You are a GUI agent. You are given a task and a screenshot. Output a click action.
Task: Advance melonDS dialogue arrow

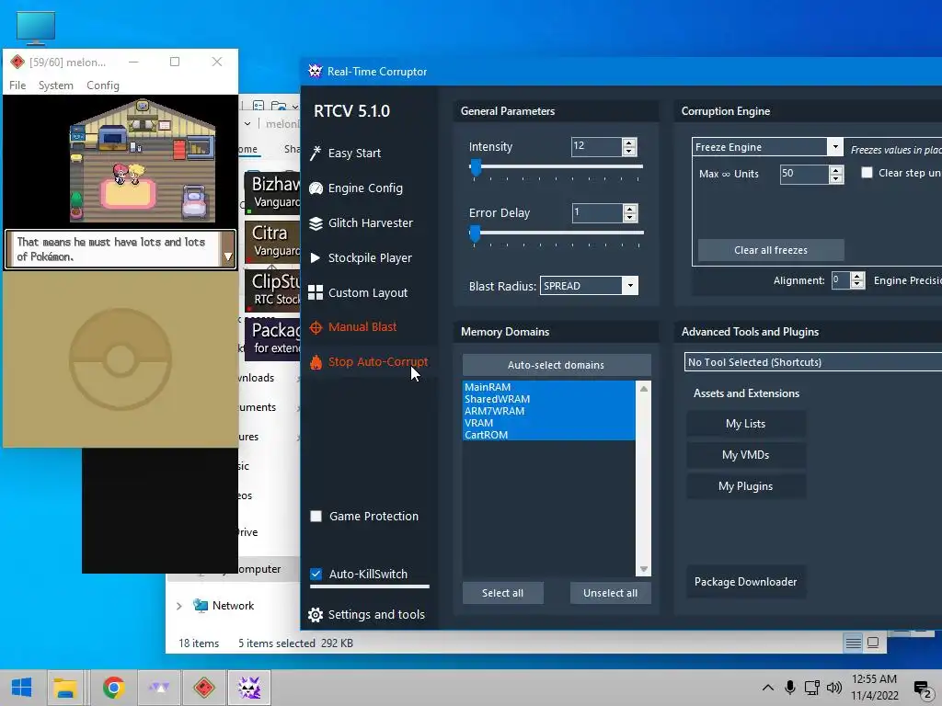point(228,256)
